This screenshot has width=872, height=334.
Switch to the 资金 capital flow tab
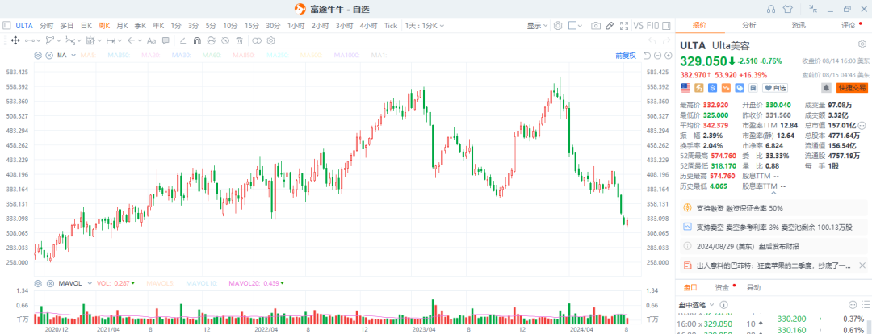click(723, 288)
